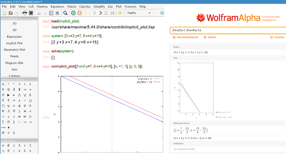The image size is (286, 154).
Task: Insert the union symbol ∪
Action: coord(30,100)
